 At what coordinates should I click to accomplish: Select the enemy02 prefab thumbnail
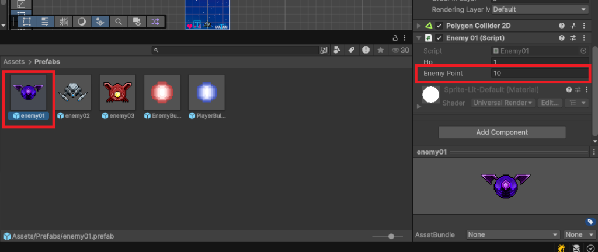[73, 93]
